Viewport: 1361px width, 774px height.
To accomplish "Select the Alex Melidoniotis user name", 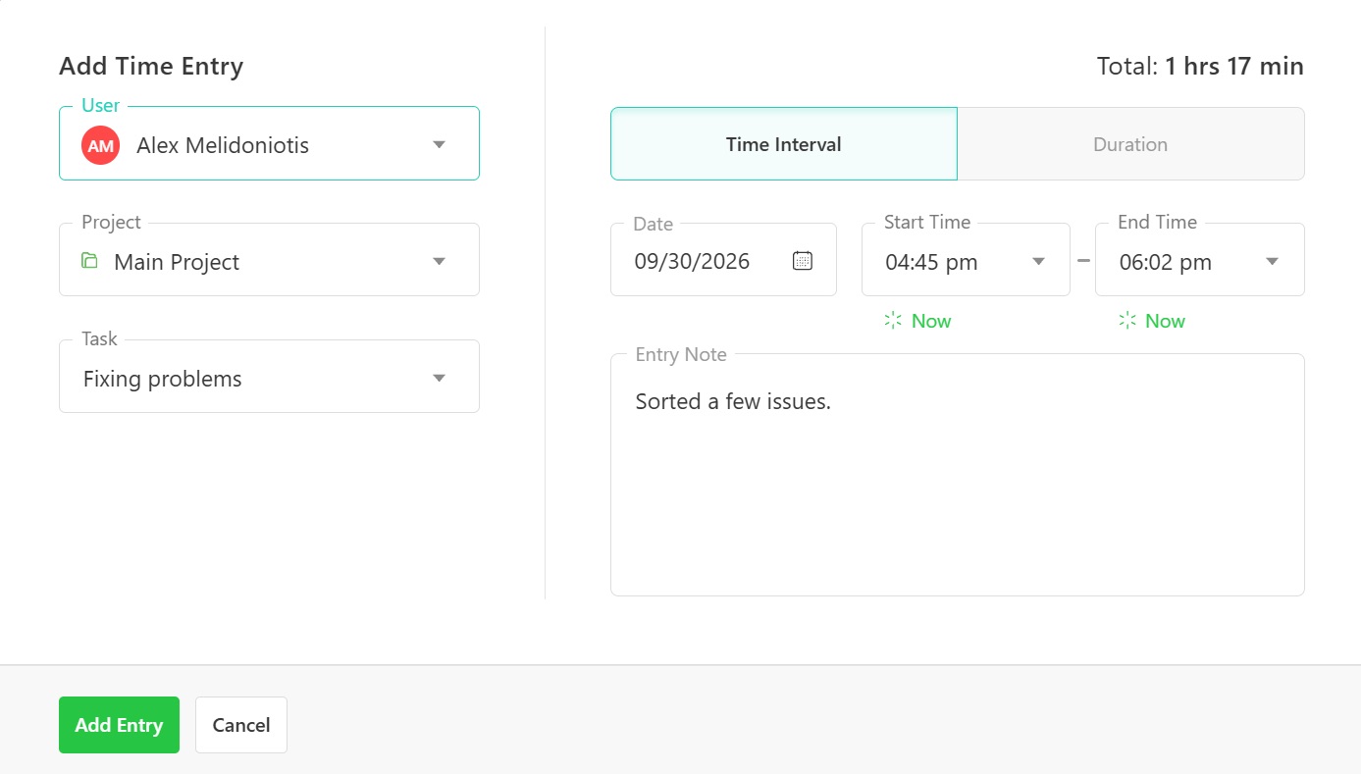I will point(223,145).
